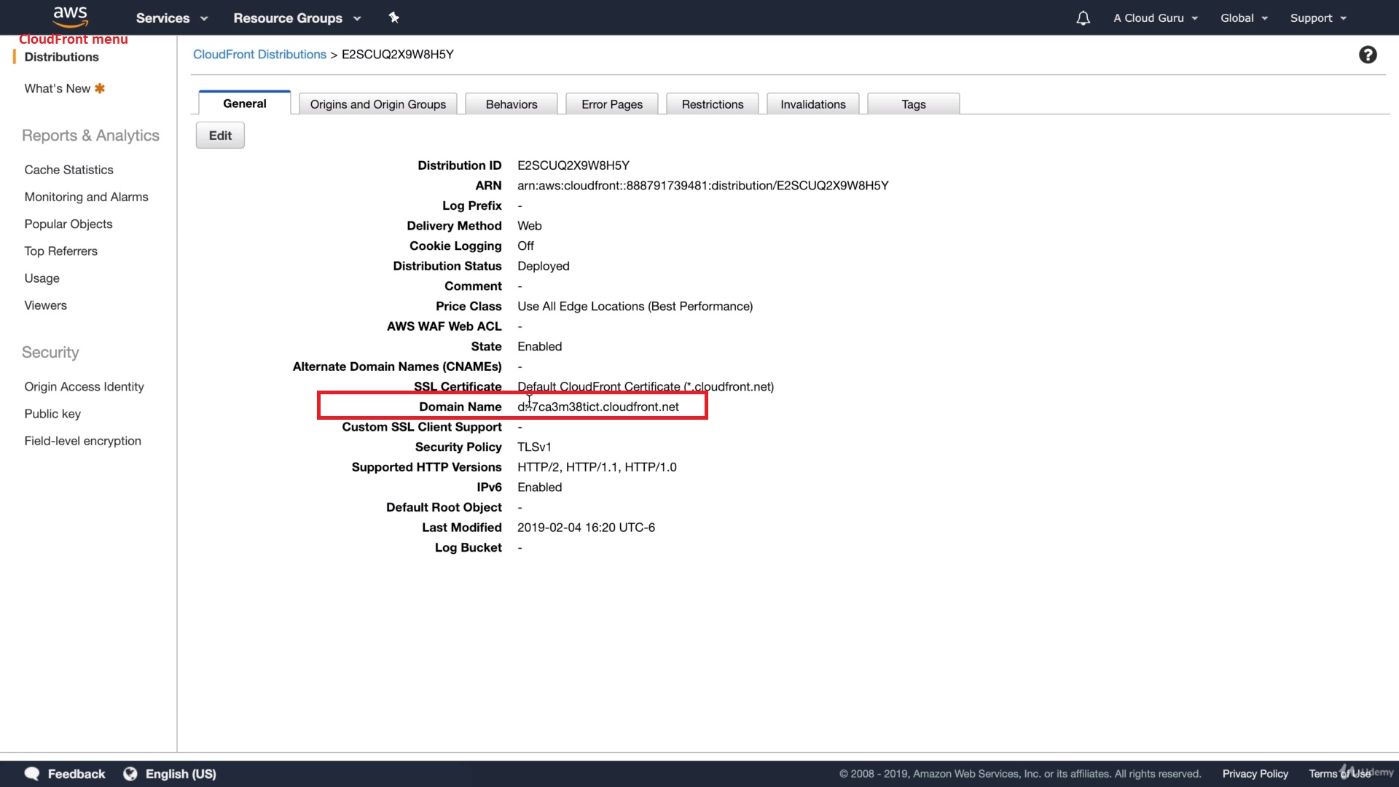Expand the Services dropdown menu
This screenshot has width=1399, height=787.
171,18
